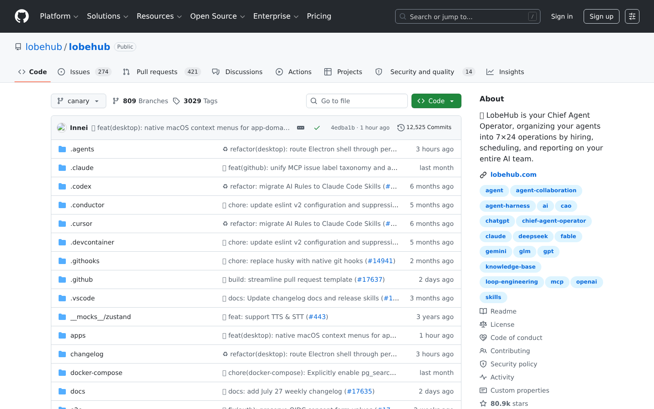The image size is (654, 409).
Task: Click the .codex folder icon
Action: pos(62,186)
